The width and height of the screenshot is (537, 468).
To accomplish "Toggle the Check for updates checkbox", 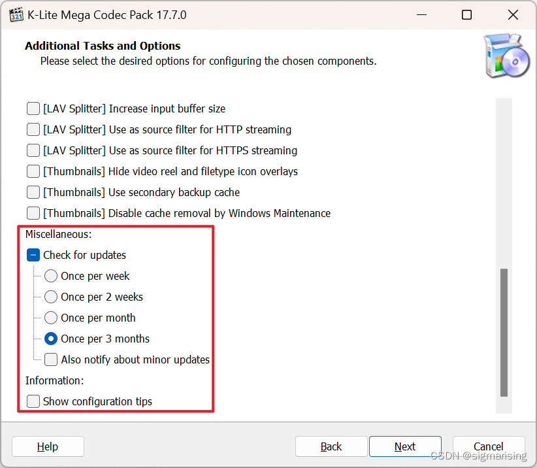I will [33, 255].
